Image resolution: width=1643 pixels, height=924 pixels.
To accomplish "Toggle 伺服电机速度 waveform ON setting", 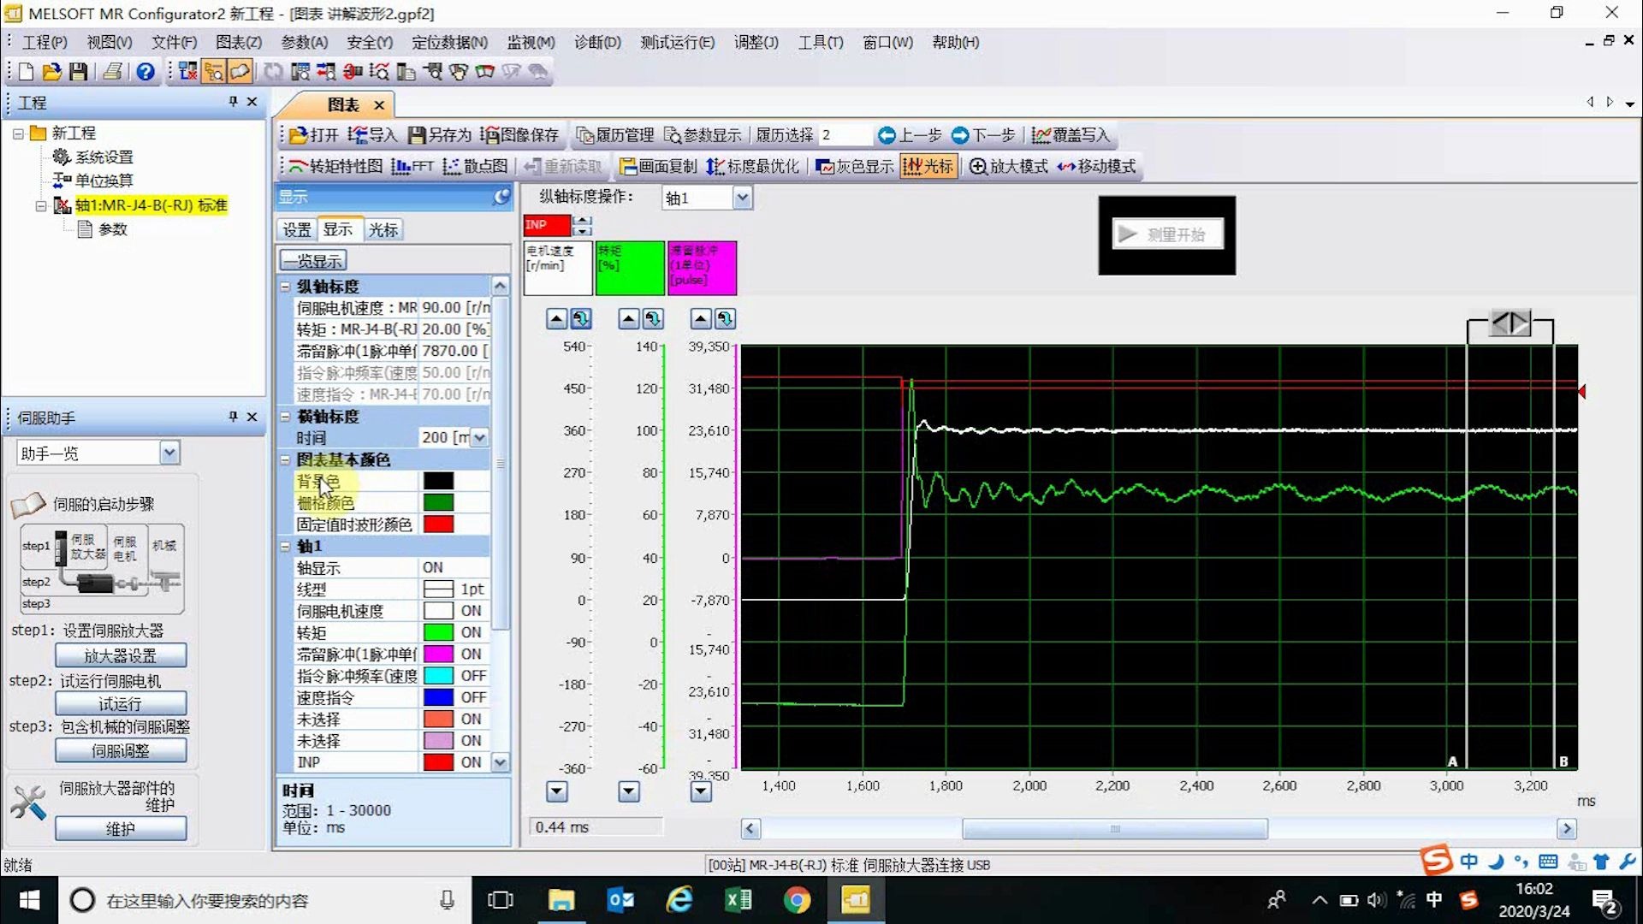I will (471, 611).
